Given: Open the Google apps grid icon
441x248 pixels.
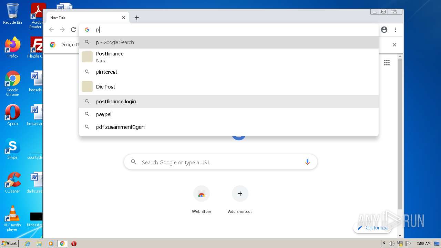Looking at the screenshot, I should point(387,63).
